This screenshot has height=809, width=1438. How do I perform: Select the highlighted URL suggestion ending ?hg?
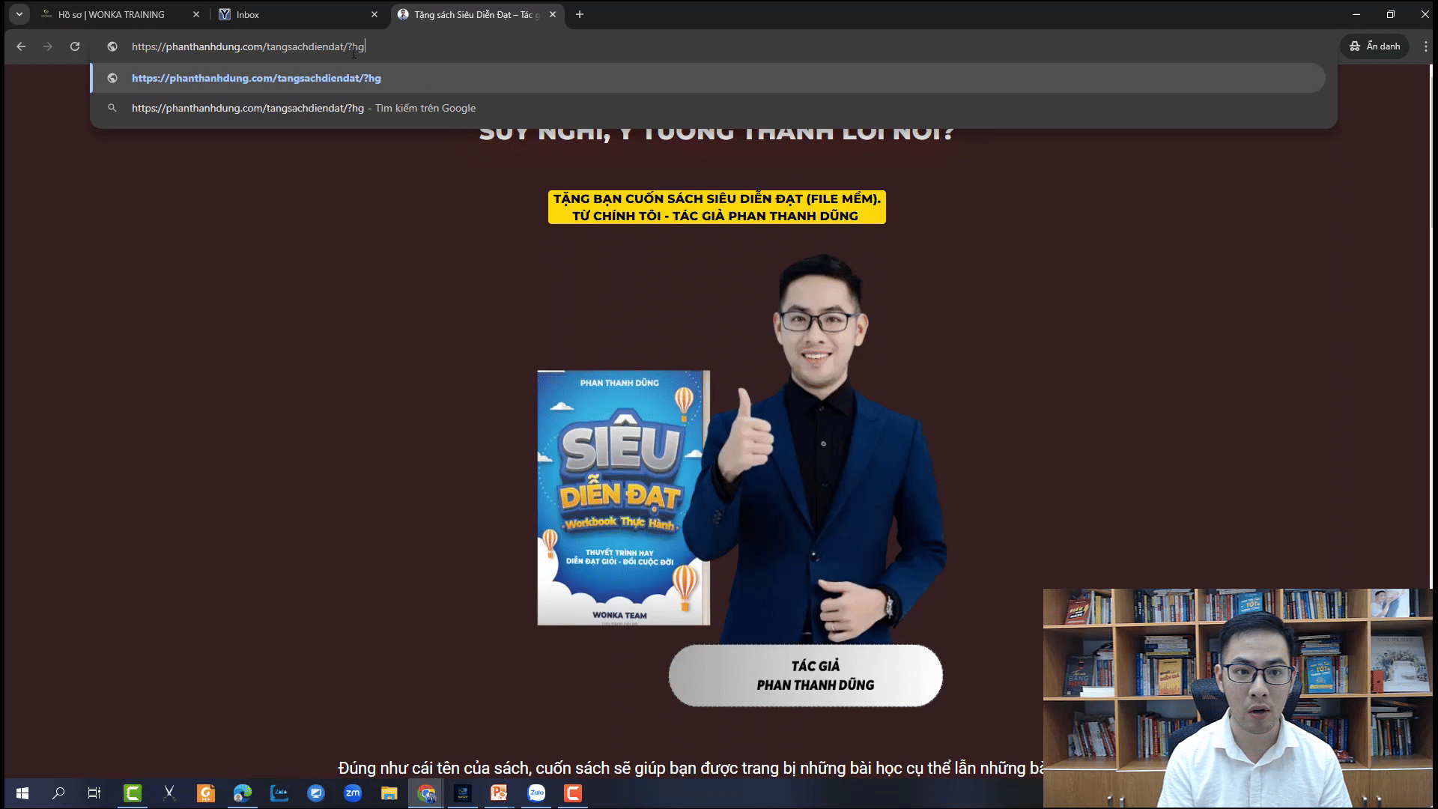click(256, 78)
